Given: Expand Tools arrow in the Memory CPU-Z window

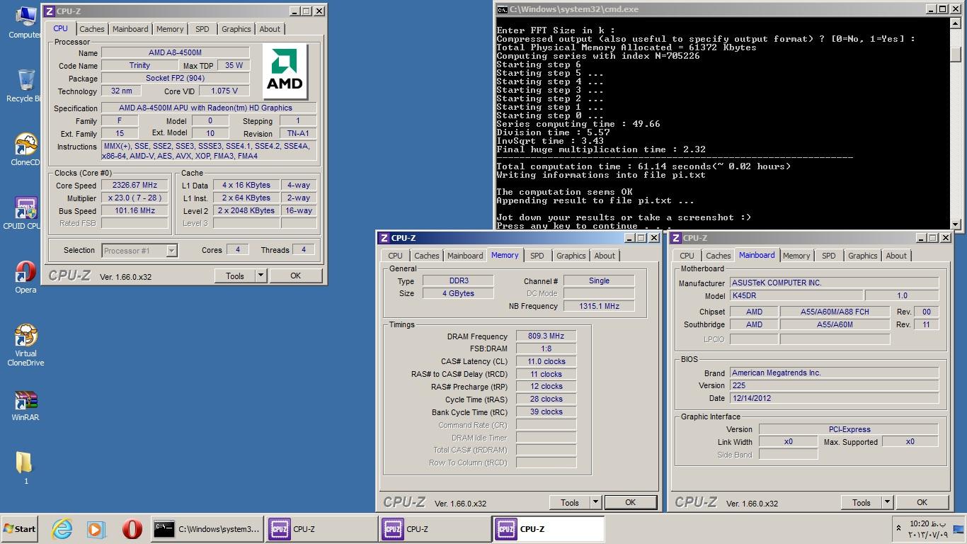Looking at the screenshot, I should pyautogui.click(x=595, y=502).
